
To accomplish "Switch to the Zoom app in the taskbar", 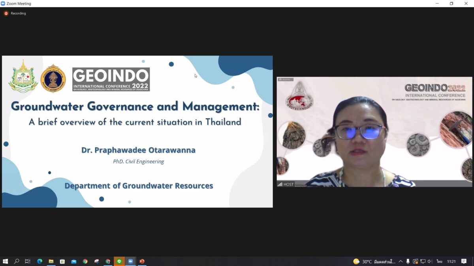I will coord(131,261).
